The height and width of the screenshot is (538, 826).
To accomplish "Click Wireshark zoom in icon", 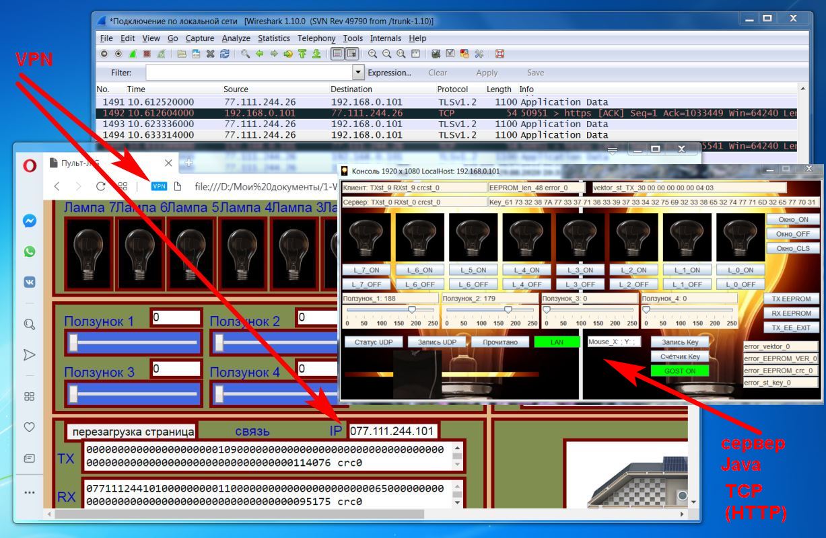I will [372, 53].
